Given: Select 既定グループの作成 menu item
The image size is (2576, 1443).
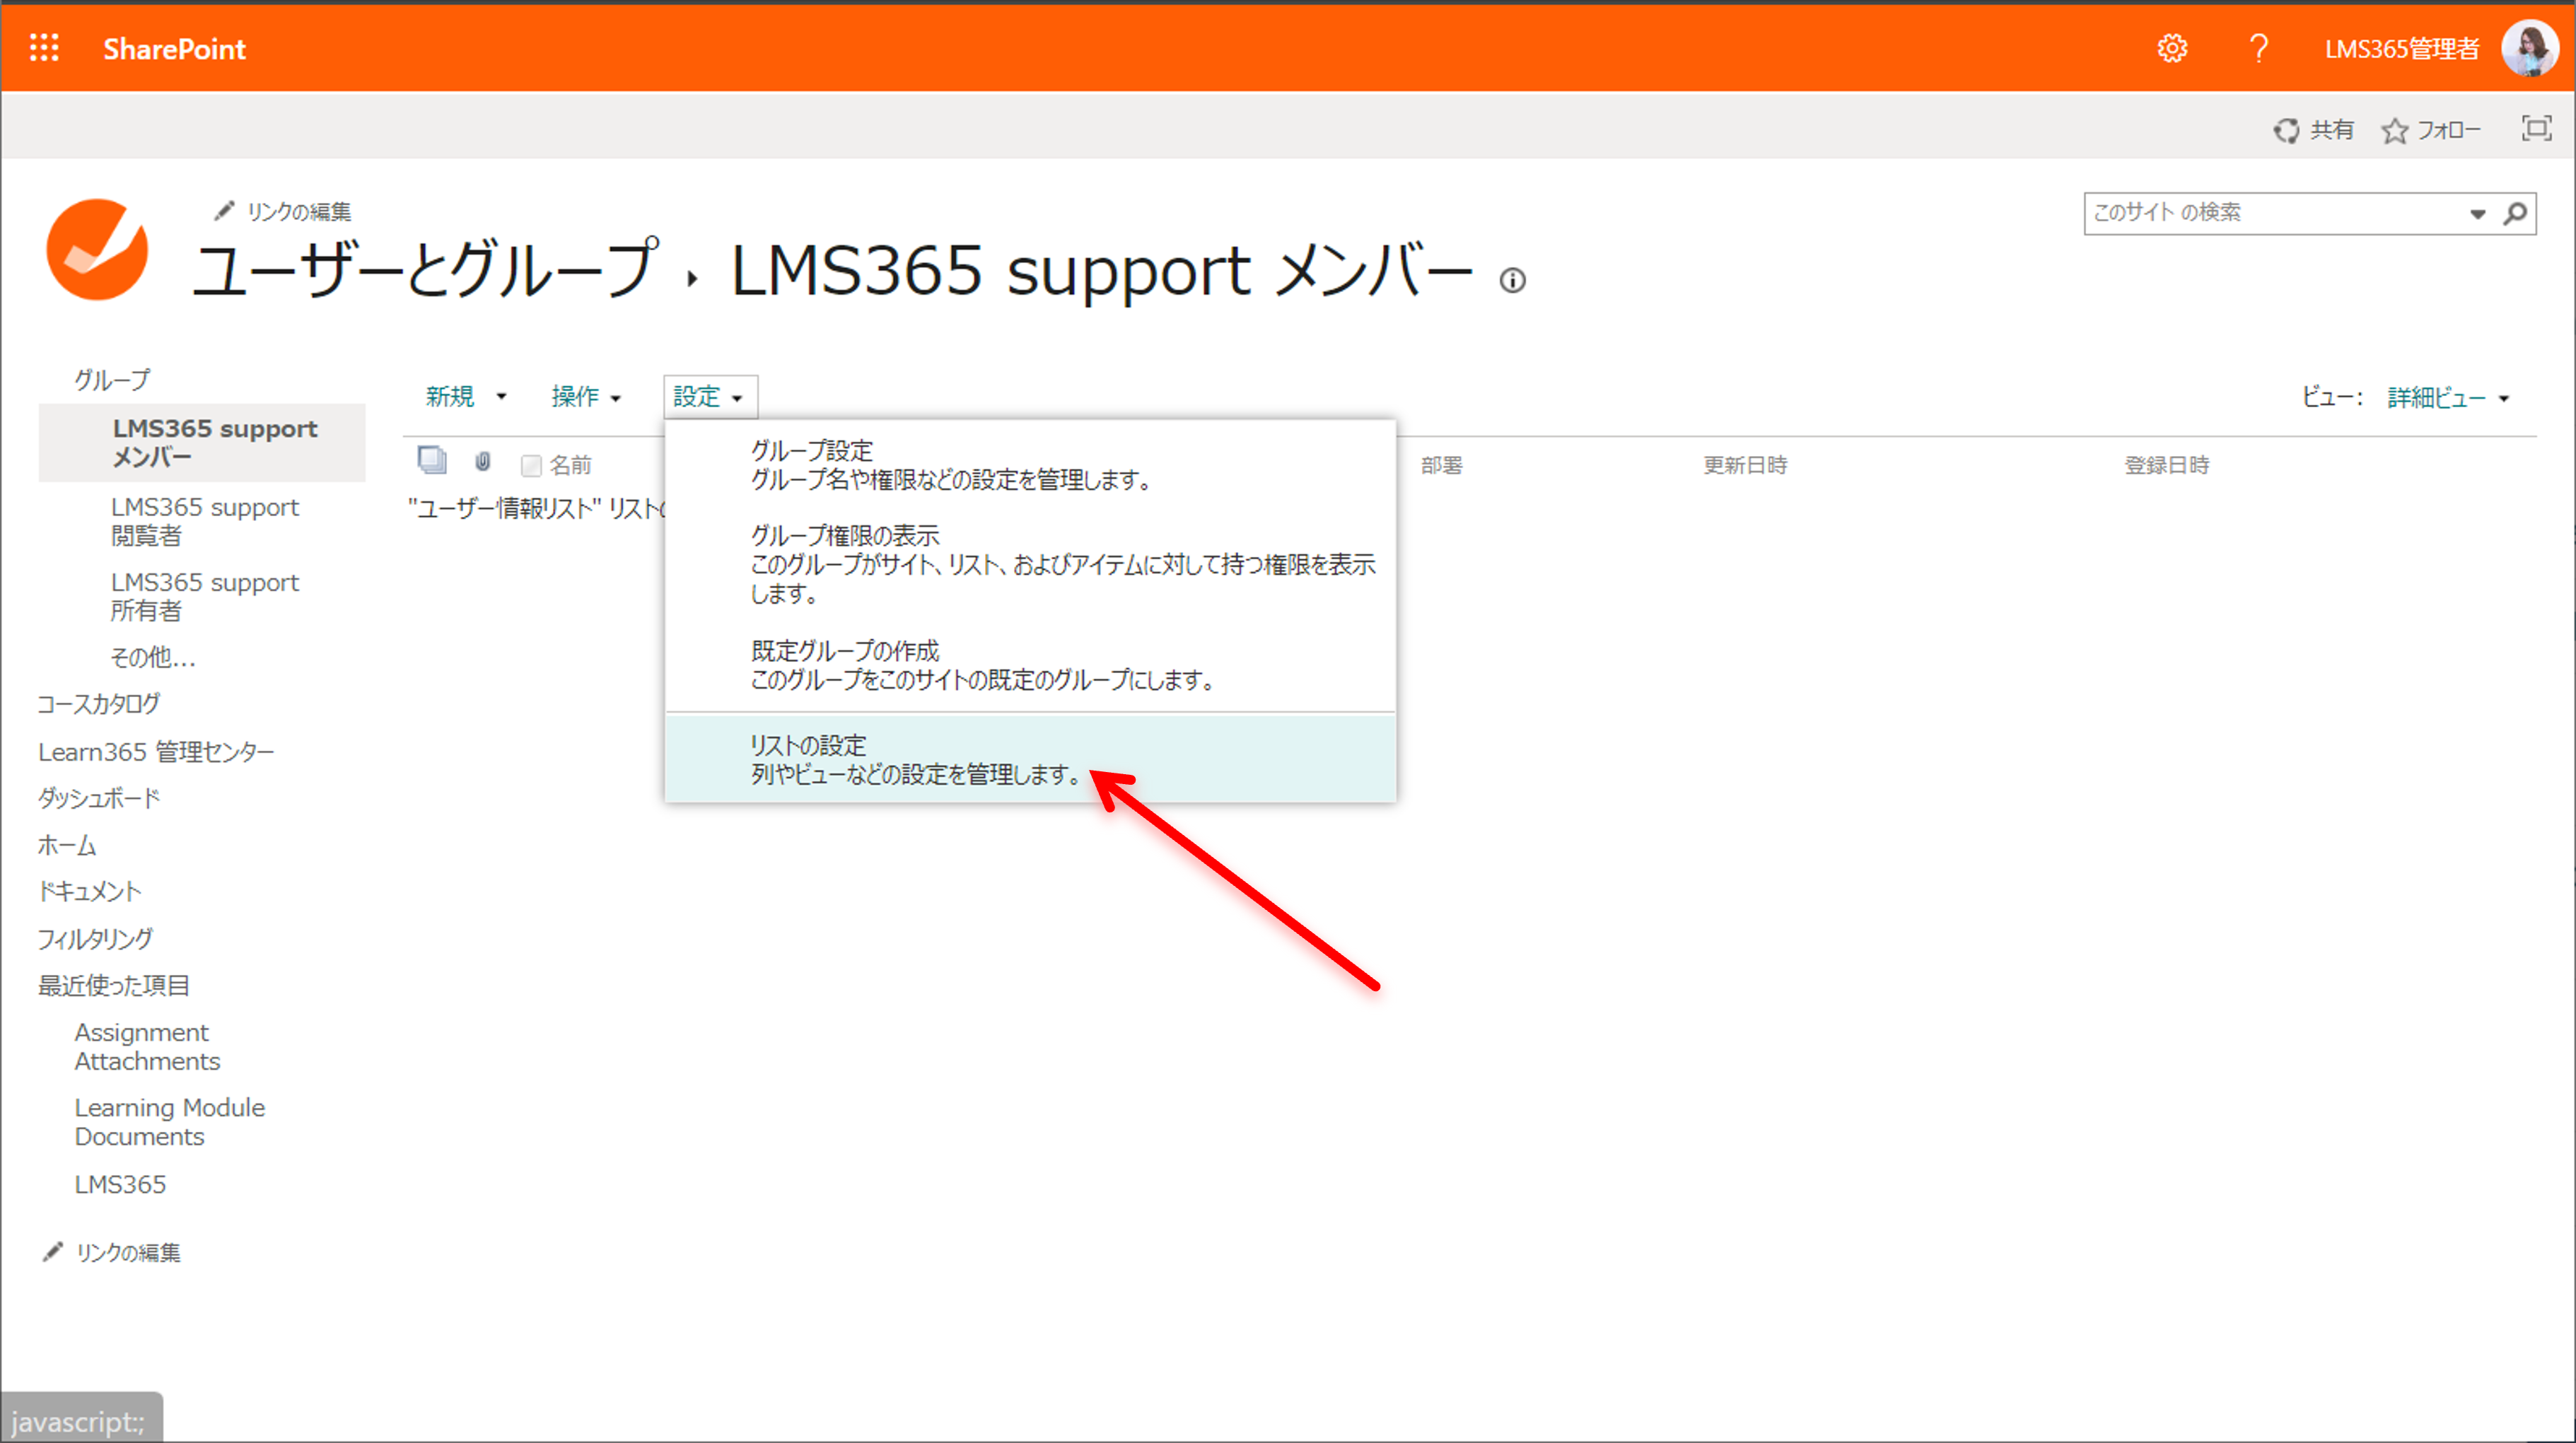Looking at the screenshot, I should pos(1030,665).
